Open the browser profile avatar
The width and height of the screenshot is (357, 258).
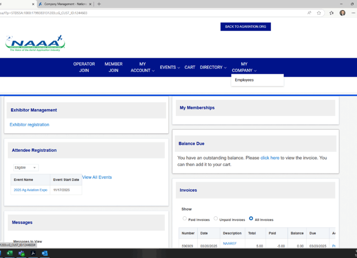point(342,13)
